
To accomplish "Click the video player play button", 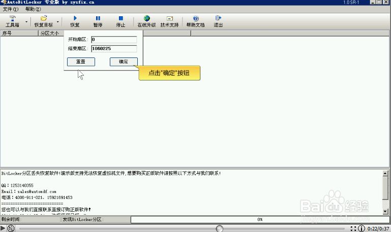I will [x=3, y=228].
